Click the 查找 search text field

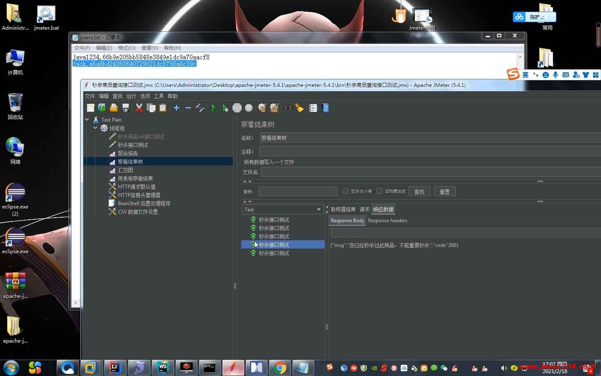tap(298, 191)
